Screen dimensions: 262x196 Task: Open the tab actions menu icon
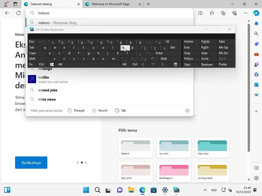[15, 4]
